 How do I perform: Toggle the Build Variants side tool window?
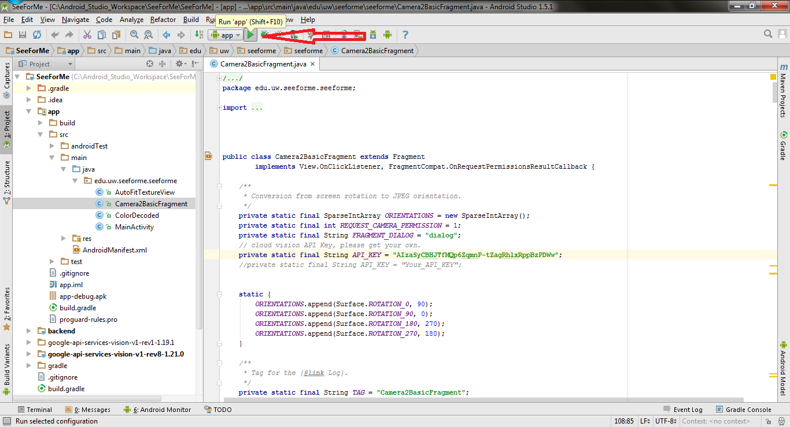point(6,369)
